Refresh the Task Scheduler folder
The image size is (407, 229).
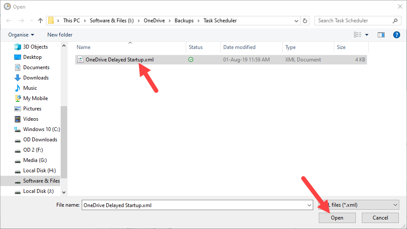(305, 21)
